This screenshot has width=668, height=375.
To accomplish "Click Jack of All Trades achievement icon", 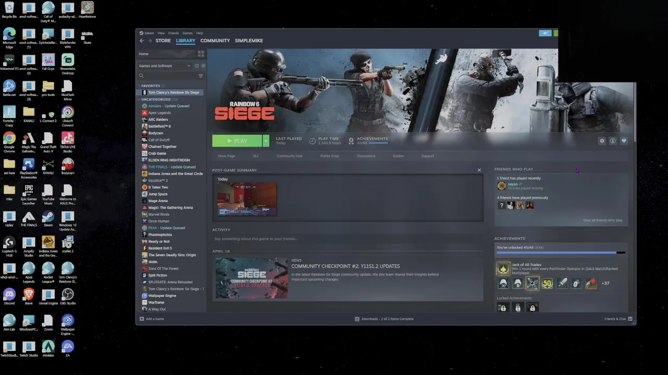I will [x=503, y=269].
